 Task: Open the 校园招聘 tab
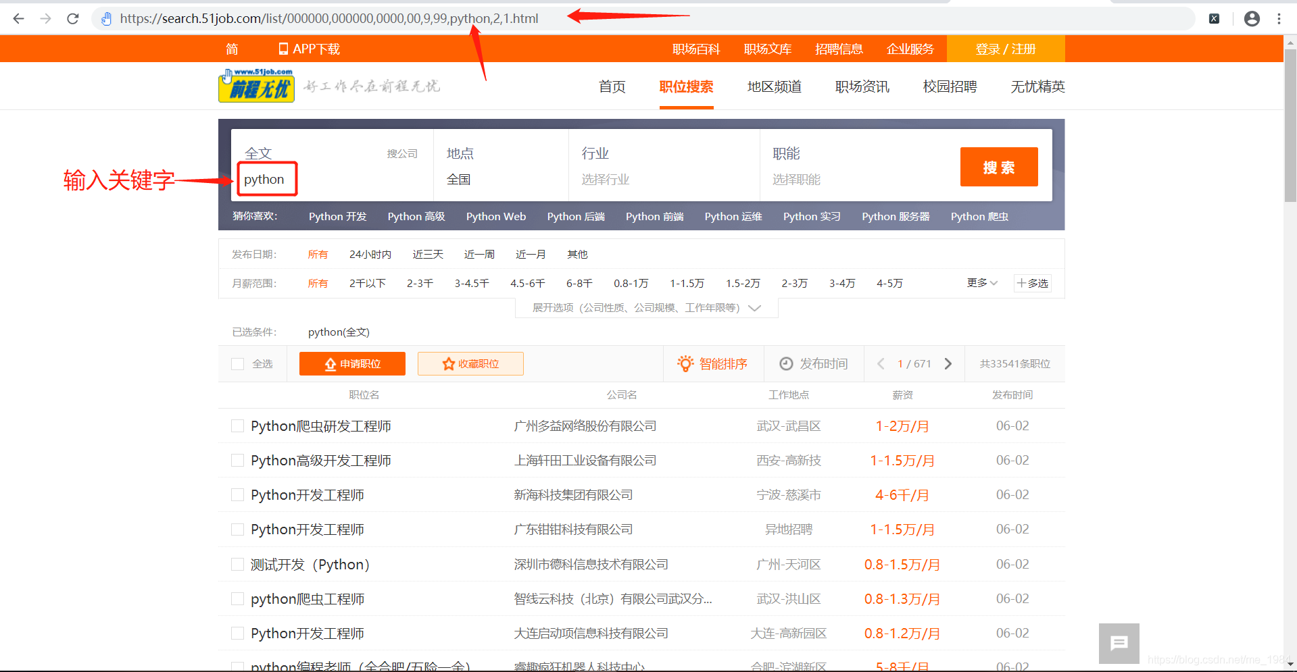[950, 86]
